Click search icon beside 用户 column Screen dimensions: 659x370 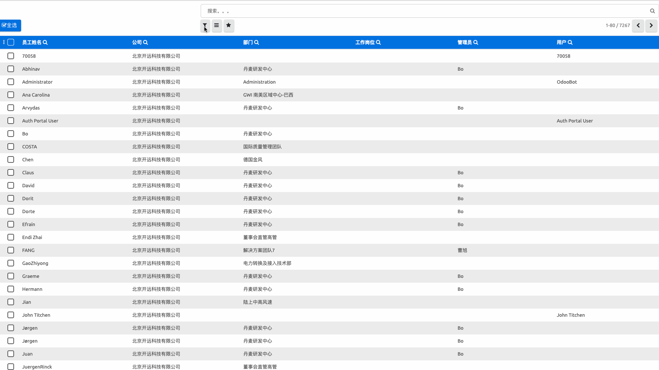[570, 43]
